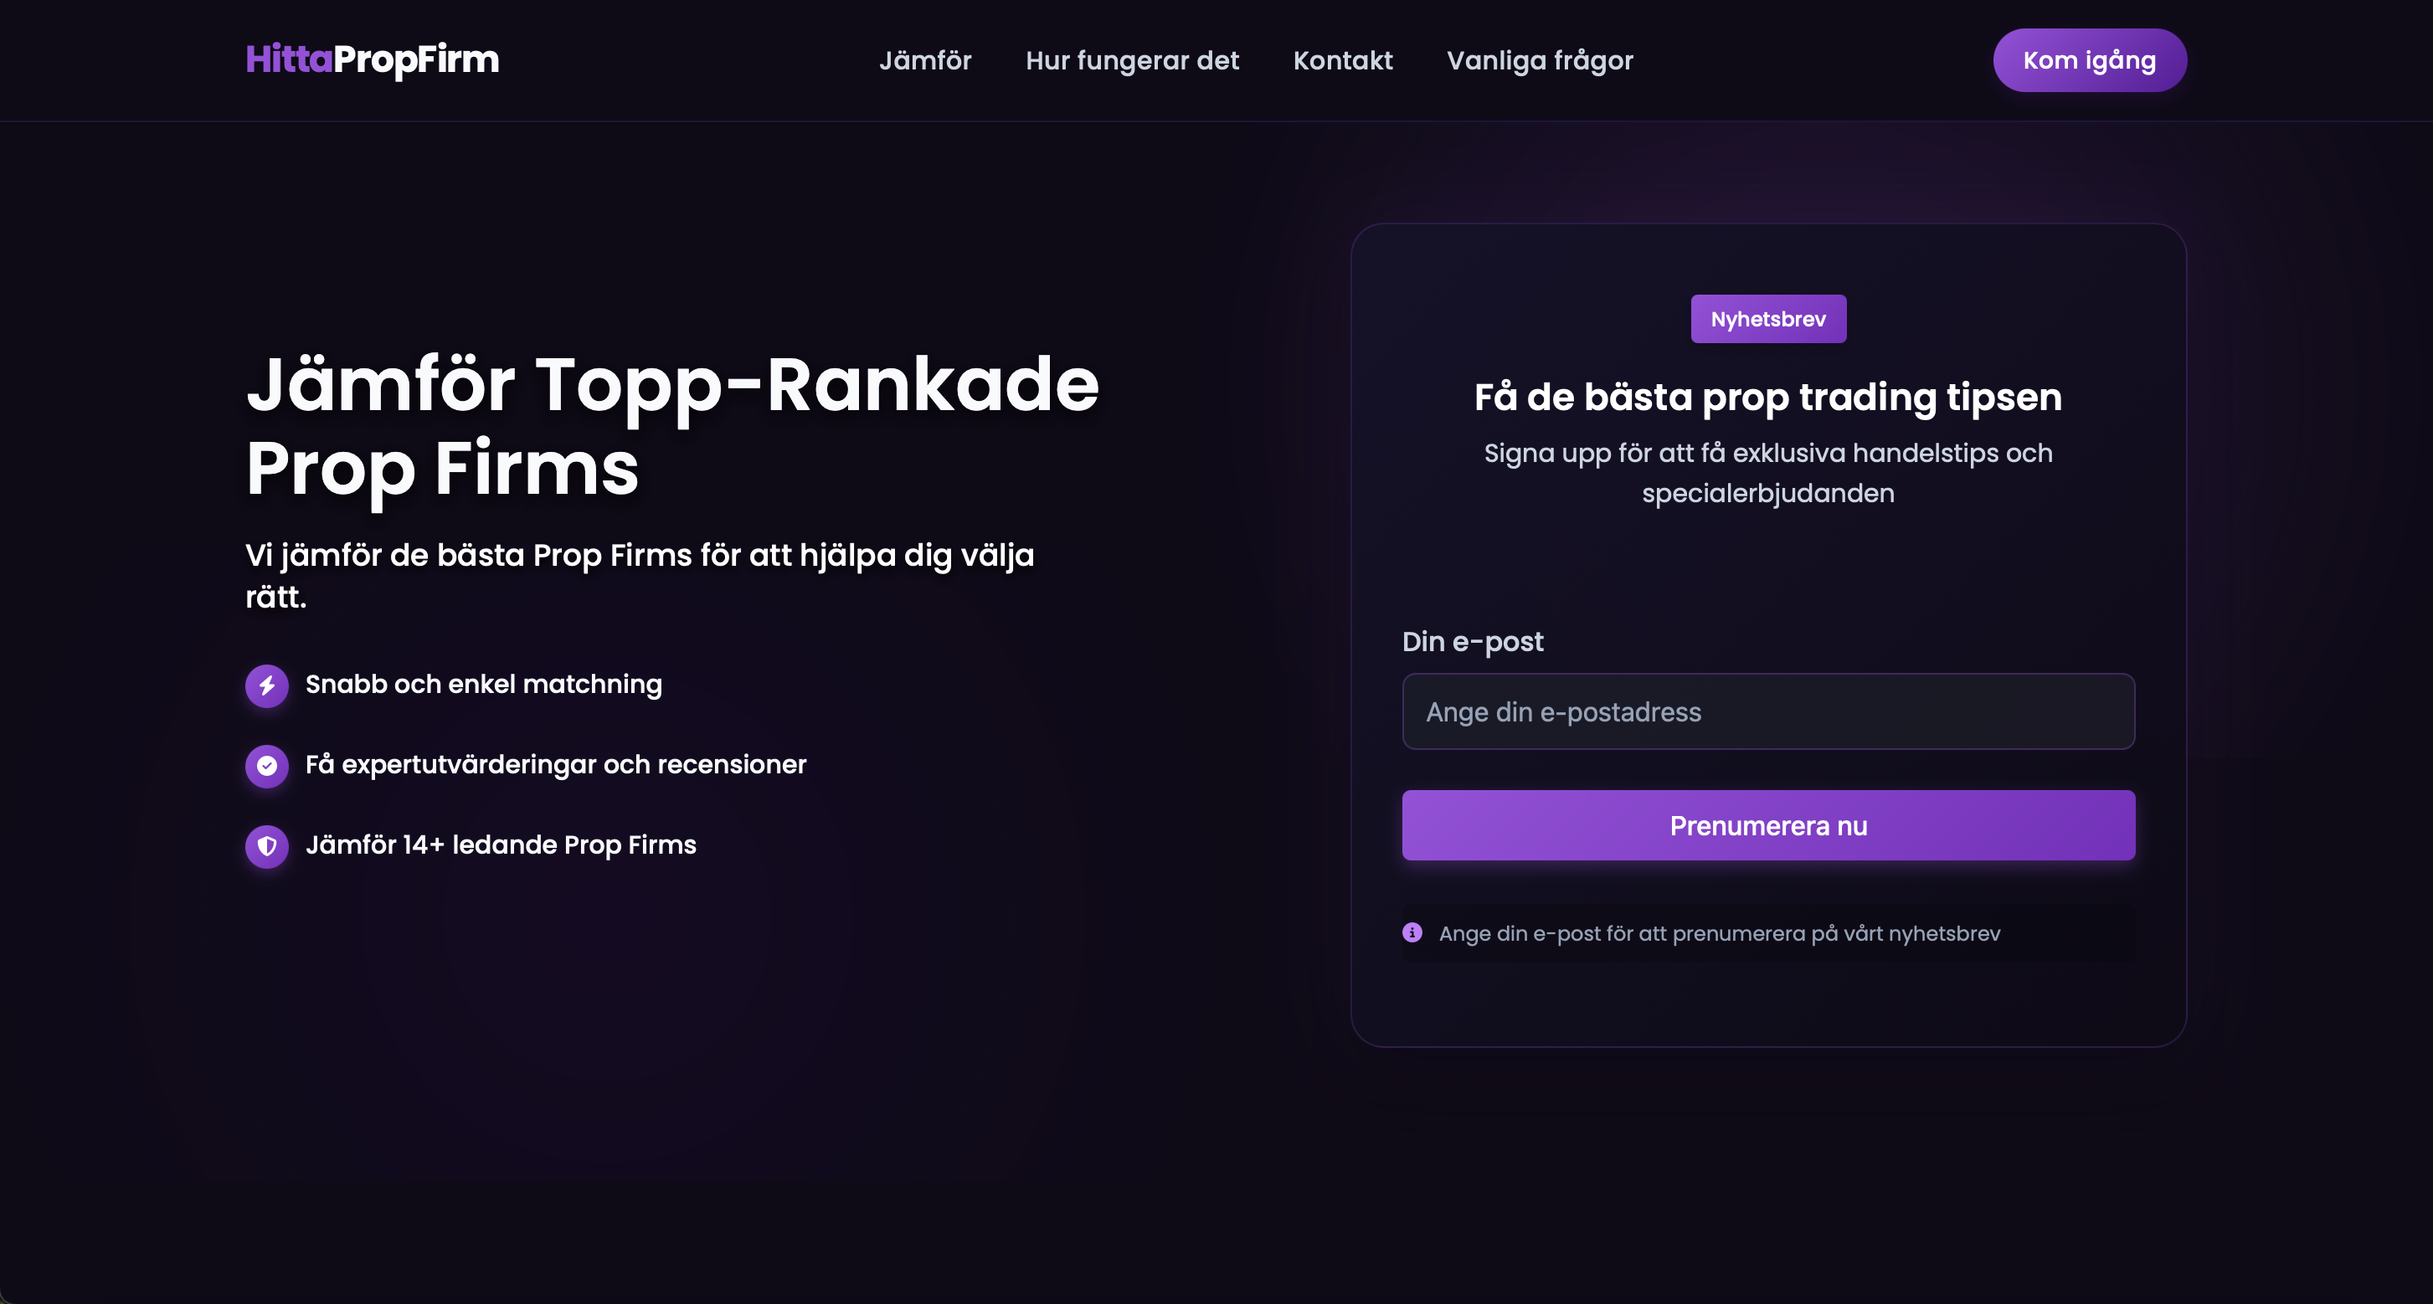Click the shield icon beside 14+ Prop Firms
The image size is (2433, 1304).
coord(267,846)
